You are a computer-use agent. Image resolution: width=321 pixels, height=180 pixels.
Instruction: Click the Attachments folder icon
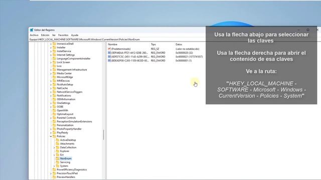pyautogui.click(x=58, y=143)
